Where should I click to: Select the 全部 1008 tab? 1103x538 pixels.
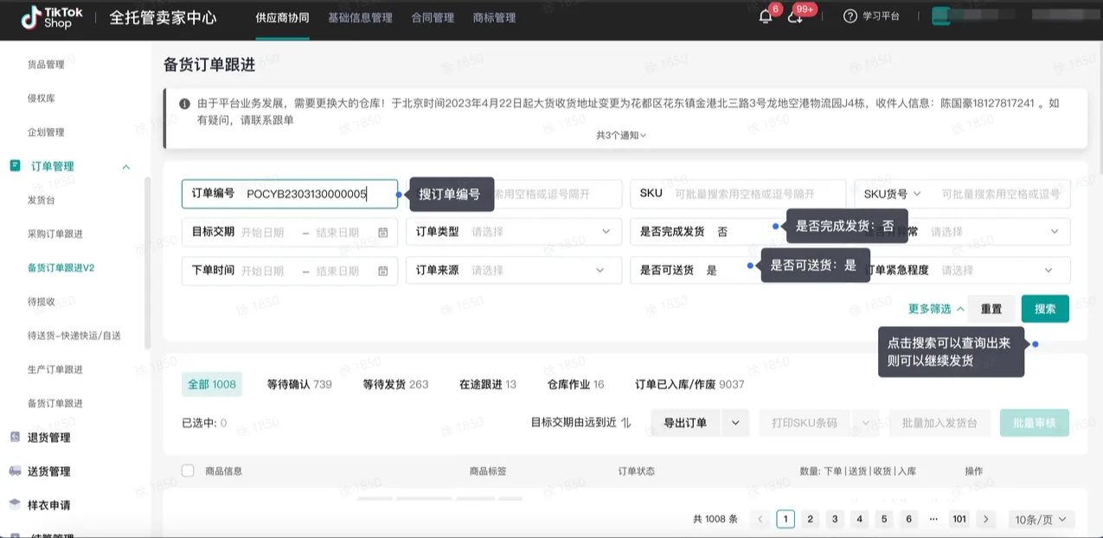[x=212, y=384]
